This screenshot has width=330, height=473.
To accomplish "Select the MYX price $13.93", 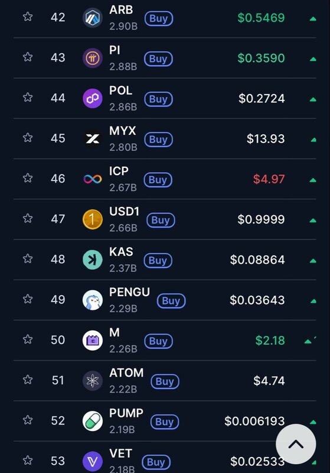I will (x=266, y=139).
